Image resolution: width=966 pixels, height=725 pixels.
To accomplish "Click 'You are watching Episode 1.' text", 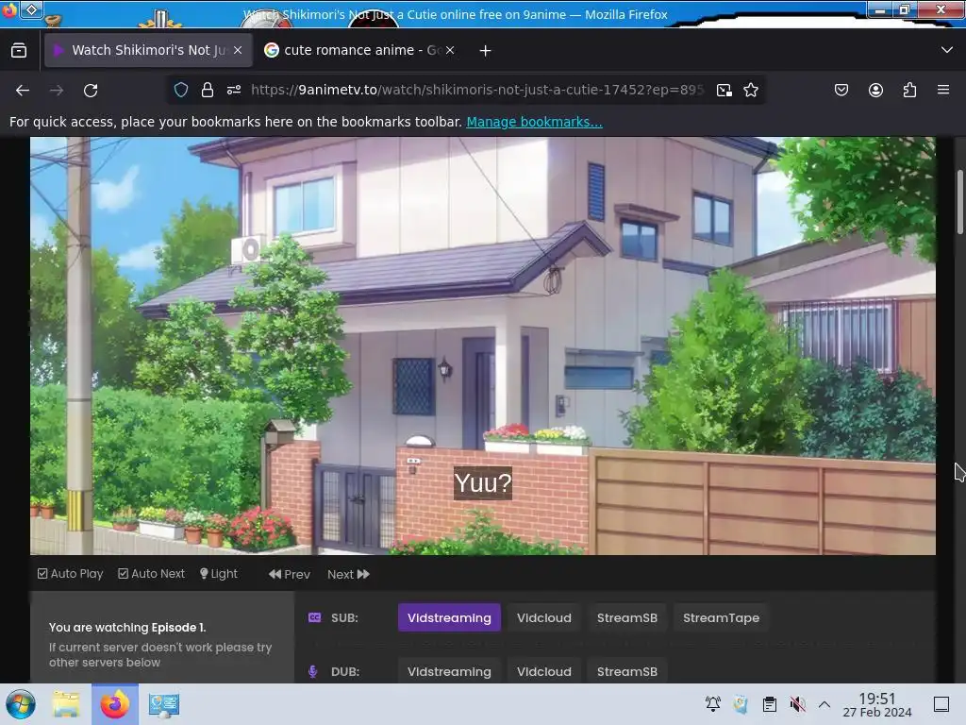I will [127, 628].
